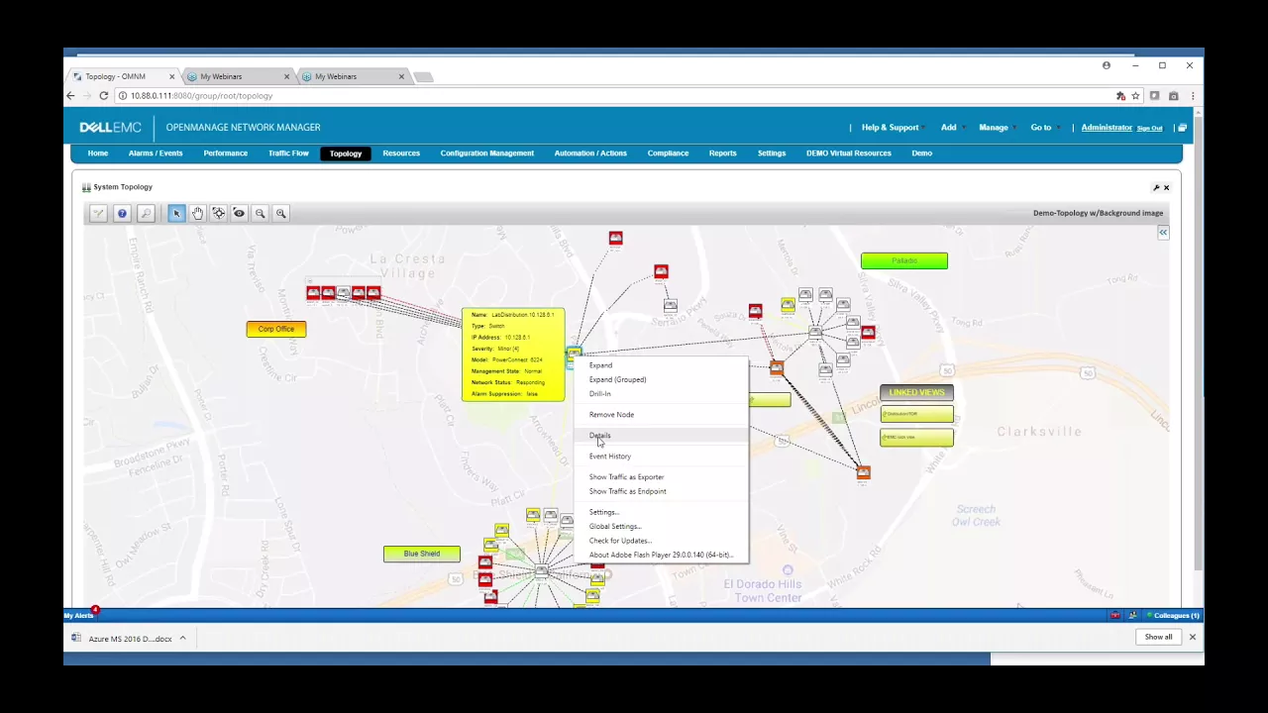Bookmark the page with star icon
The image size is (1268, 713).
coord(1135,96)
